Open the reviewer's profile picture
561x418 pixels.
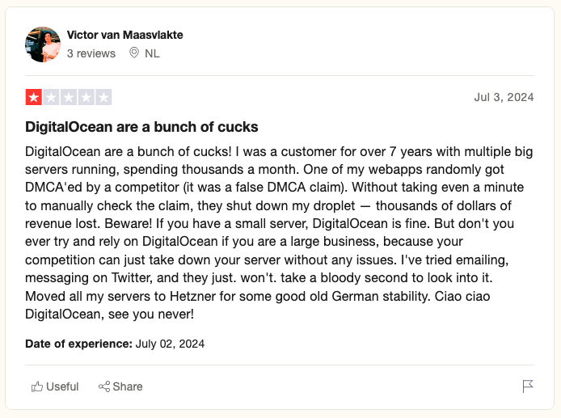coord(43,44)
